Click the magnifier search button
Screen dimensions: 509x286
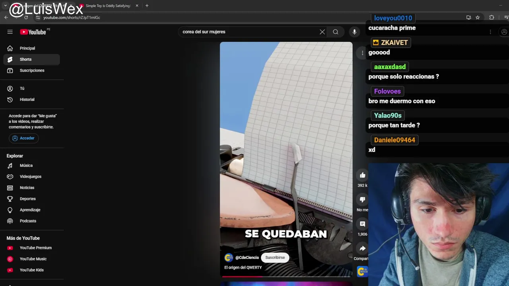pyautogui.click(x=336, y=32)
